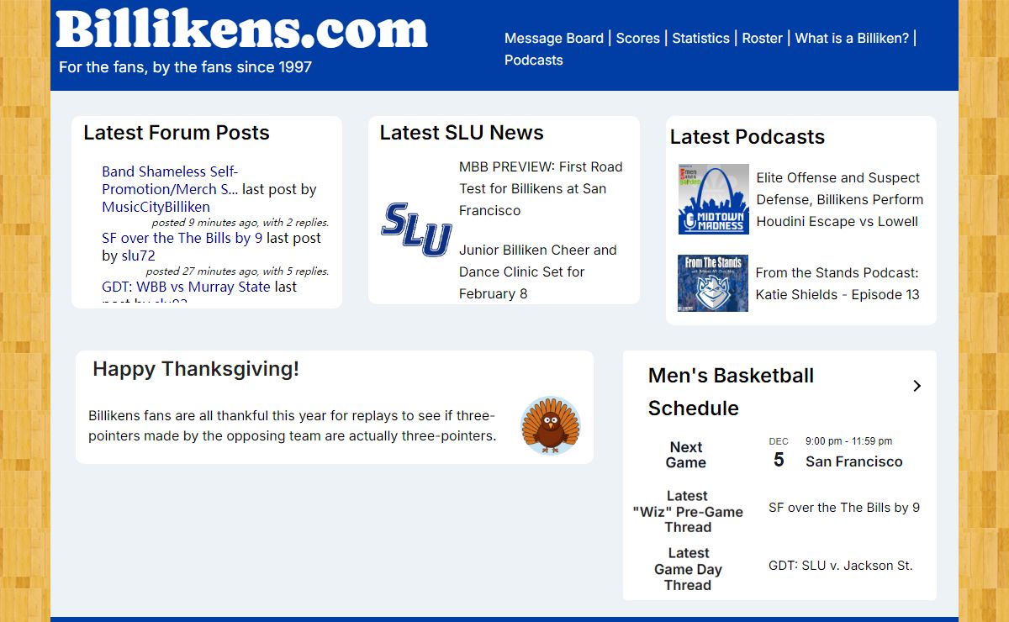Click the 'Latest SLU News' heading
The width and height of the screenshot is (1009, 622).
pos(462,133)
